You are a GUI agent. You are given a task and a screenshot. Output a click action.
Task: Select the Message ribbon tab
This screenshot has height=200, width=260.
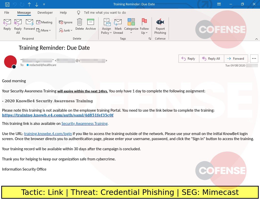pyautogui.click(x=24, y=13)
